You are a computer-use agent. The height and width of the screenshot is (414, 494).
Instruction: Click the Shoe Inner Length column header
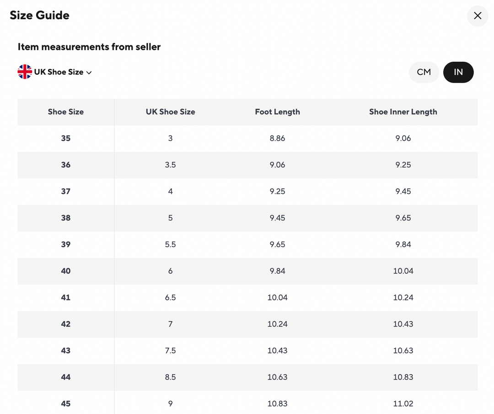(403, 112)
